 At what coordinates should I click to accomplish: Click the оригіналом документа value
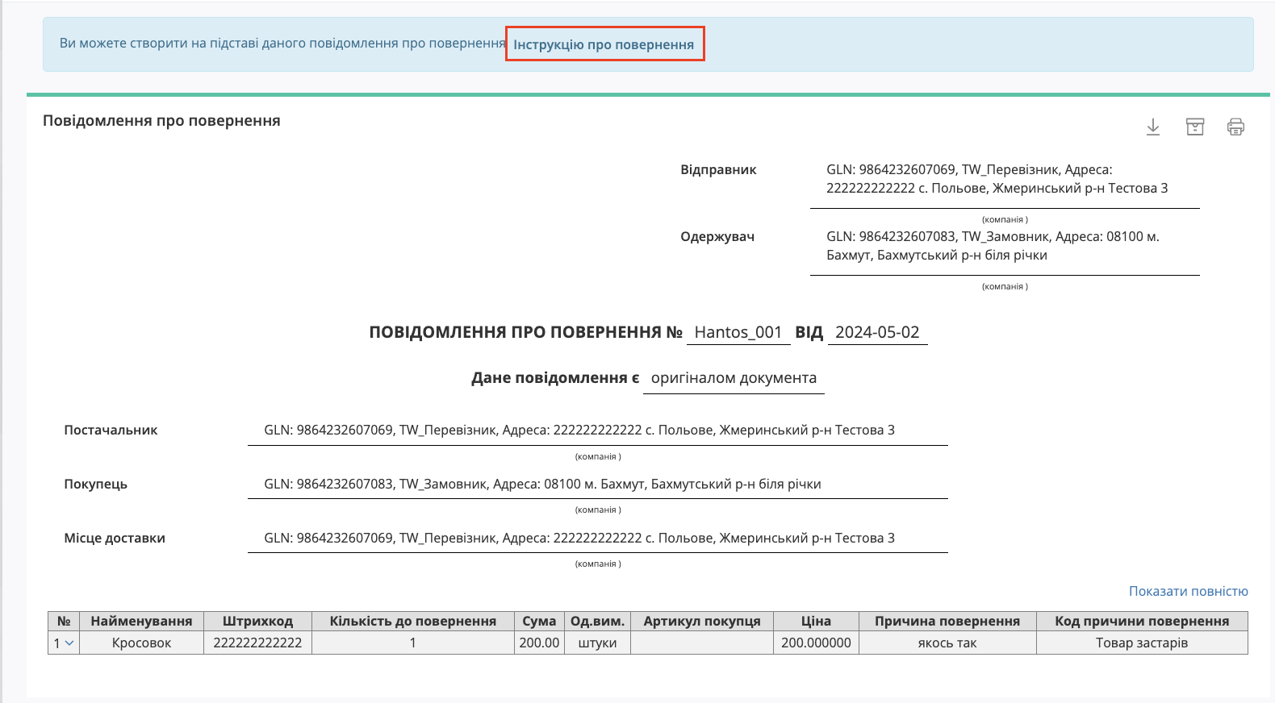[734, 378]
